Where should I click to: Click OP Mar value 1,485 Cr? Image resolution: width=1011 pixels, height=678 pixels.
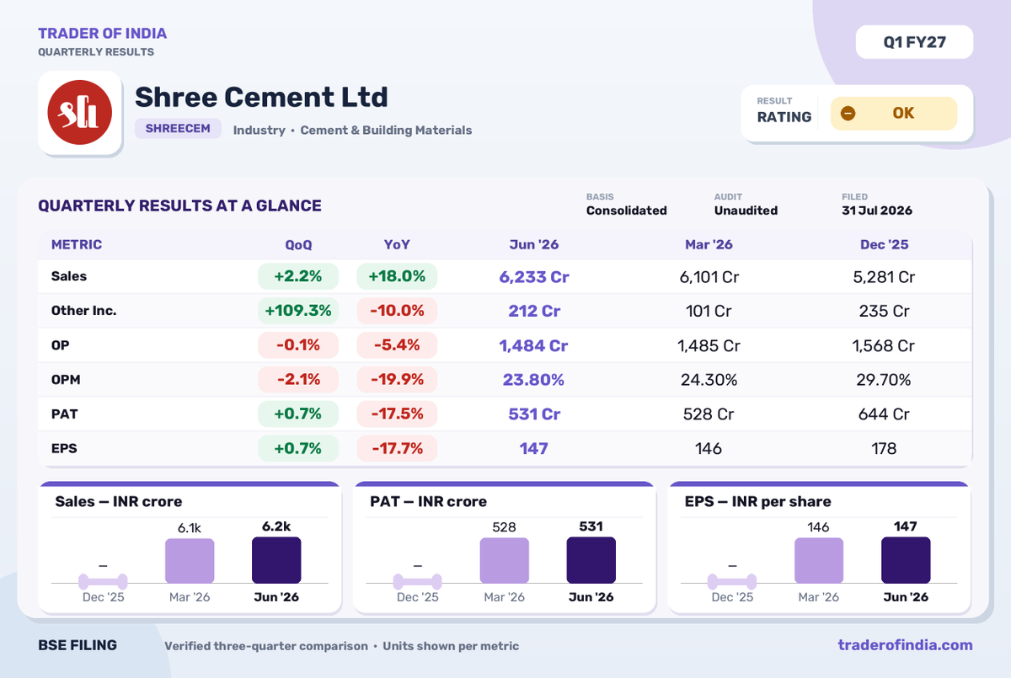[x=709, y=345]
